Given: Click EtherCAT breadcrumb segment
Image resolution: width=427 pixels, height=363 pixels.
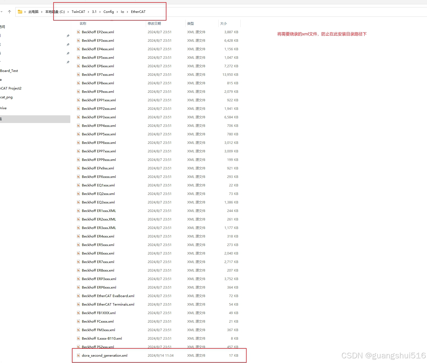Looking at the screenshot, I should [x=138, y=12].
